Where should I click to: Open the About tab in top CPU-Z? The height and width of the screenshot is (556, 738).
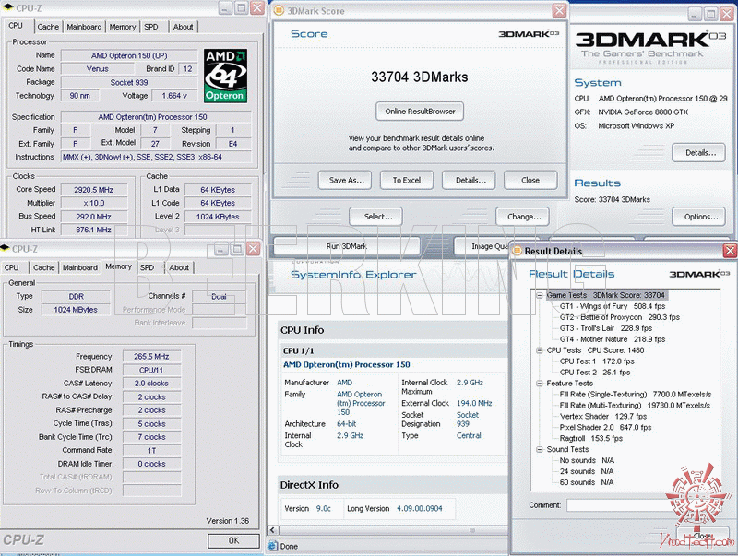(183, 27)
